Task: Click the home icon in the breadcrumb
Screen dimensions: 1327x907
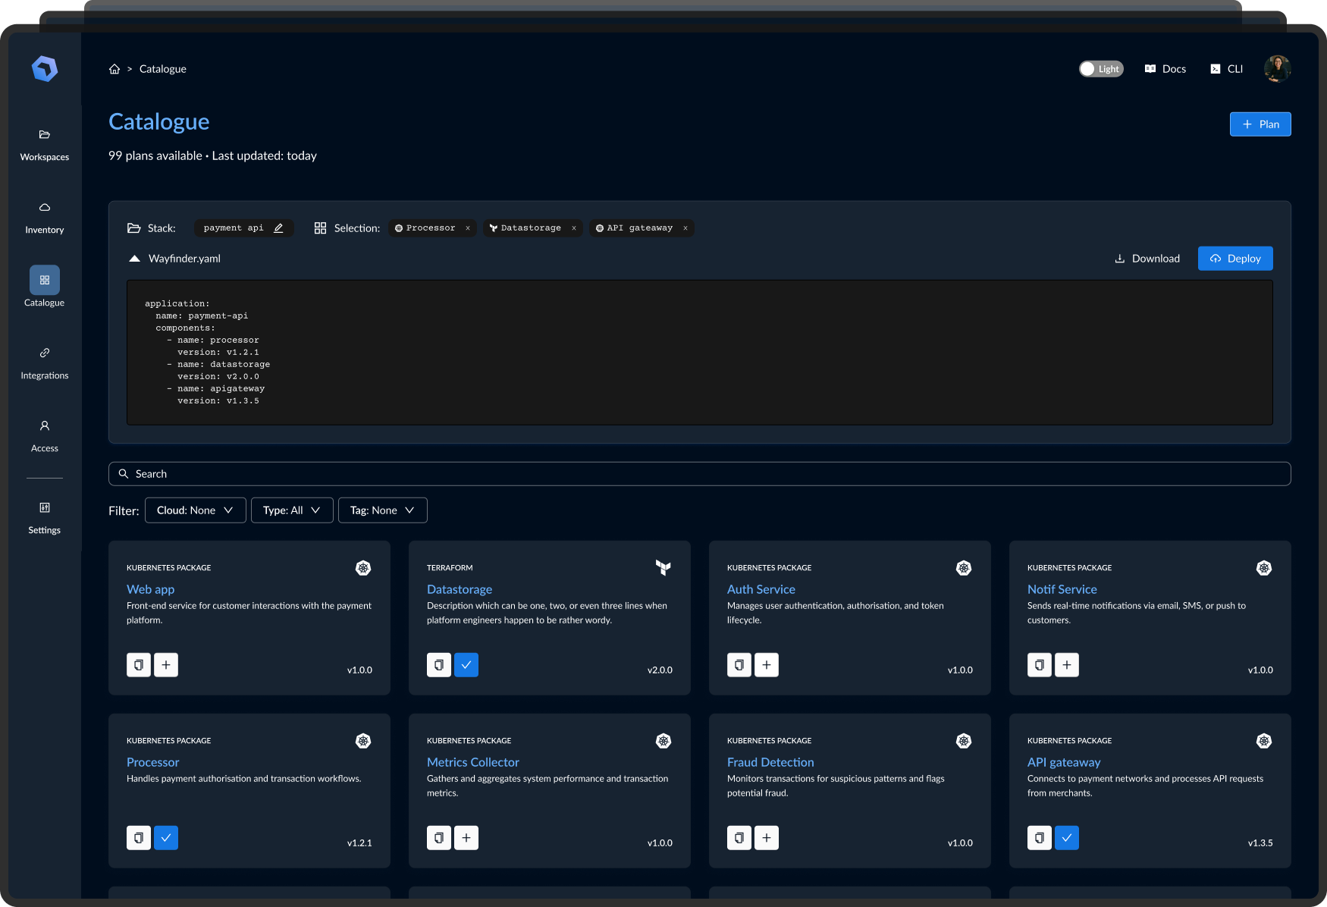Action: point(115,69)
